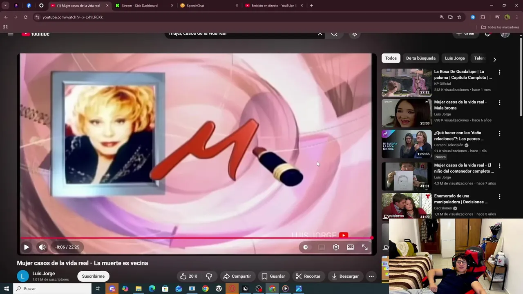Toggle the subtitles button in the player
The image size is (523, 294).
(322, 247)
